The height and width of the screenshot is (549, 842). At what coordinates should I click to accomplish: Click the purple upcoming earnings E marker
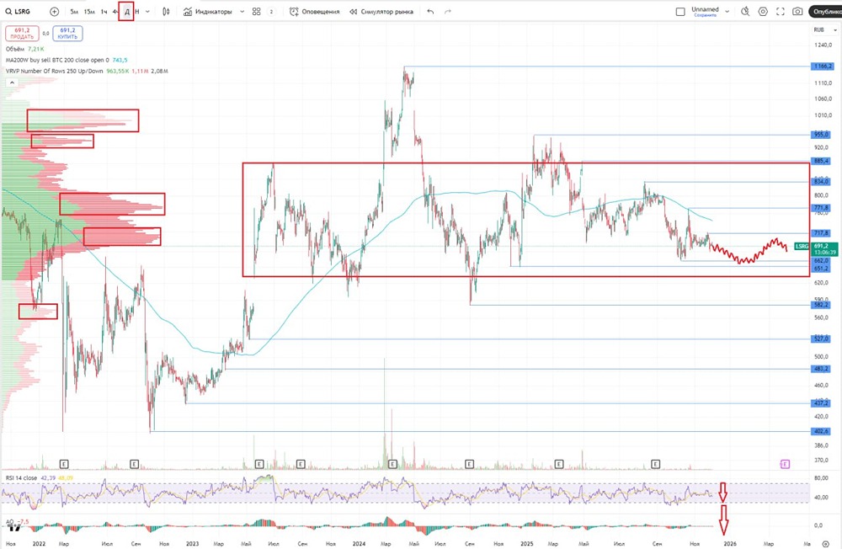click(785, 464)
